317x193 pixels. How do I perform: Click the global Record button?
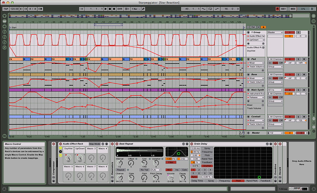114,9
